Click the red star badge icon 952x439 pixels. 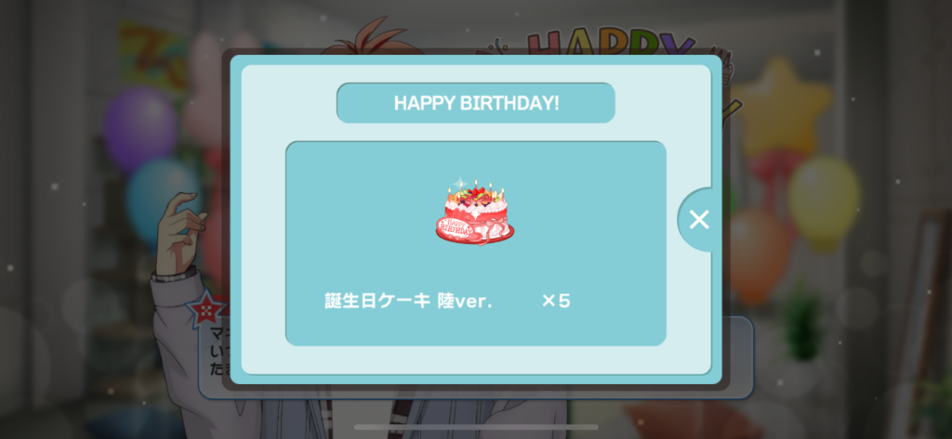click(206, 308)
